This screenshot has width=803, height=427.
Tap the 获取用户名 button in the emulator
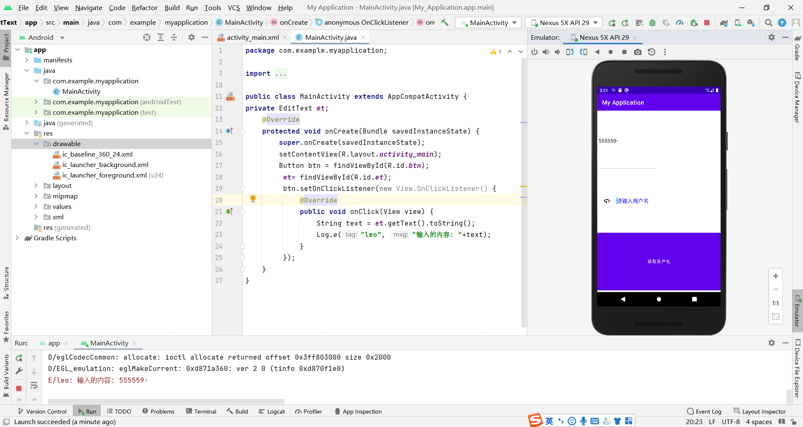658,261
